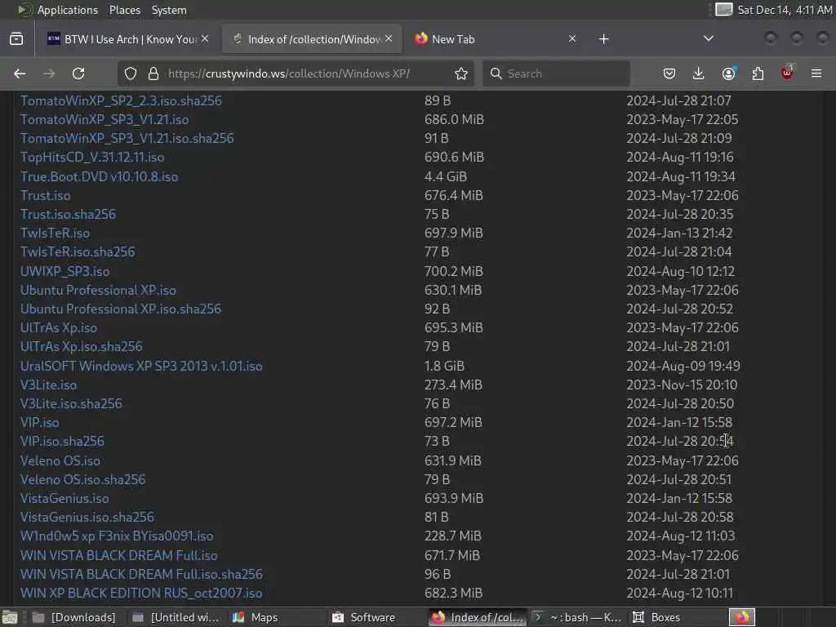Switch to bash terminal in taskbar

pyautogui.click(x=577, y=617)
